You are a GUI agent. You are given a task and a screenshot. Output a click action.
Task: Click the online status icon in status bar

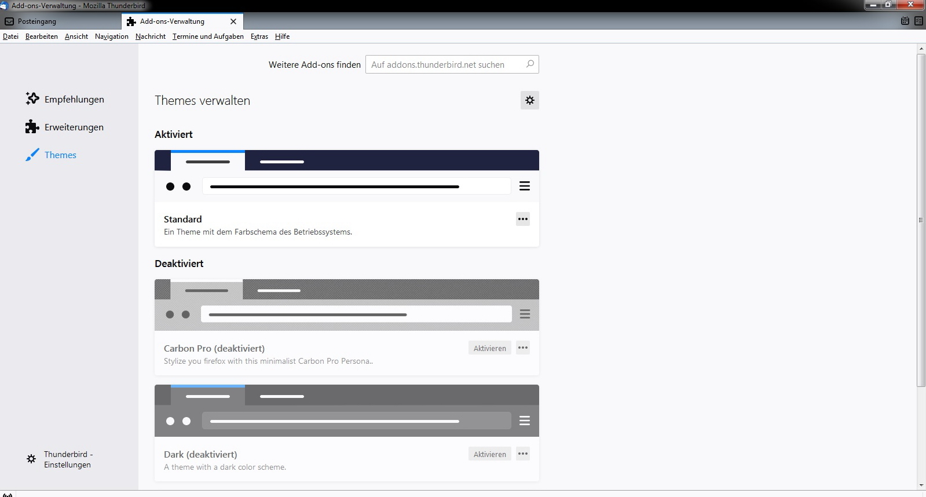click(8, 495)
